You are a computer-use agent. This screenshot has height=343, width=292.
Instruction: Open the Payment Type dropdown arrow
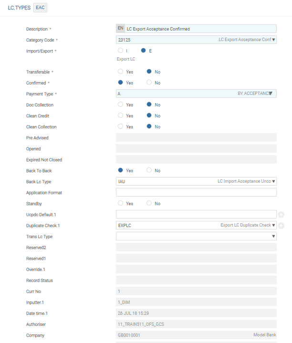pos(271,94)
